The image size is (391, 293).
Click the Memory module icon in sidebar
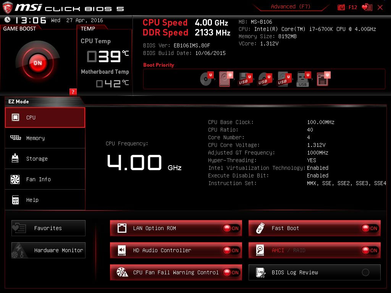point(15,137)
